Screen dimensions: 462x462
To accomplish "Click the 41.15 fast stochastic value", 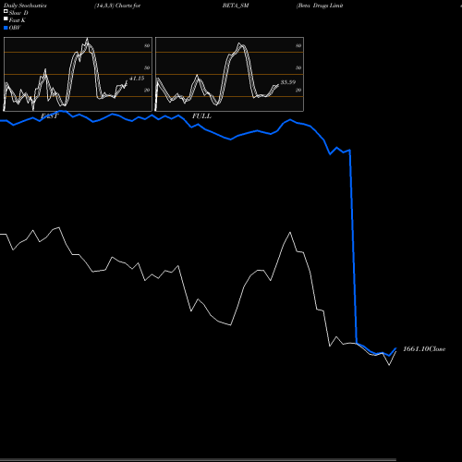I will click(137, 79).
